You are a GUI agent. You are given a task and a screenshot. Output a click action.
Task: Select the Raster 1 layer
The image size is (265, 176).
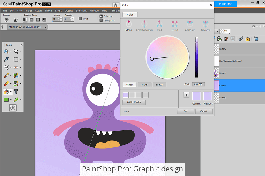[x=240, y=73]
